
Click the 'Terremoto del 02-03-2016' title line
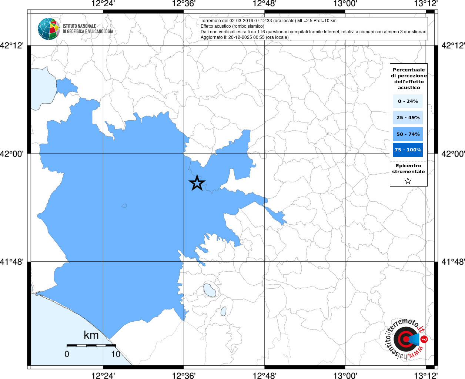[268, 21]
